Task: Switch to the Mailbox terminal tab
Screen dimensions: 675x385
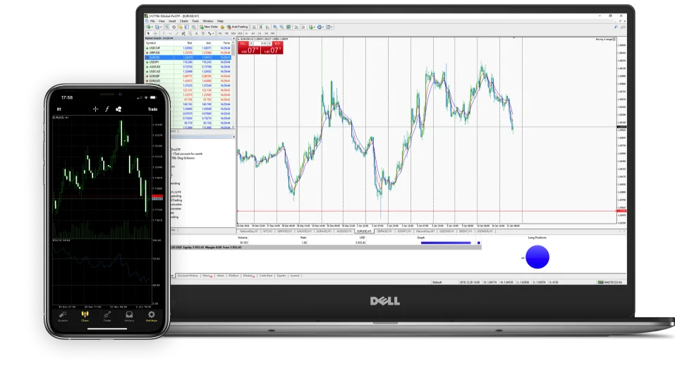Action: pyautogui.click(x=233, y=275)
